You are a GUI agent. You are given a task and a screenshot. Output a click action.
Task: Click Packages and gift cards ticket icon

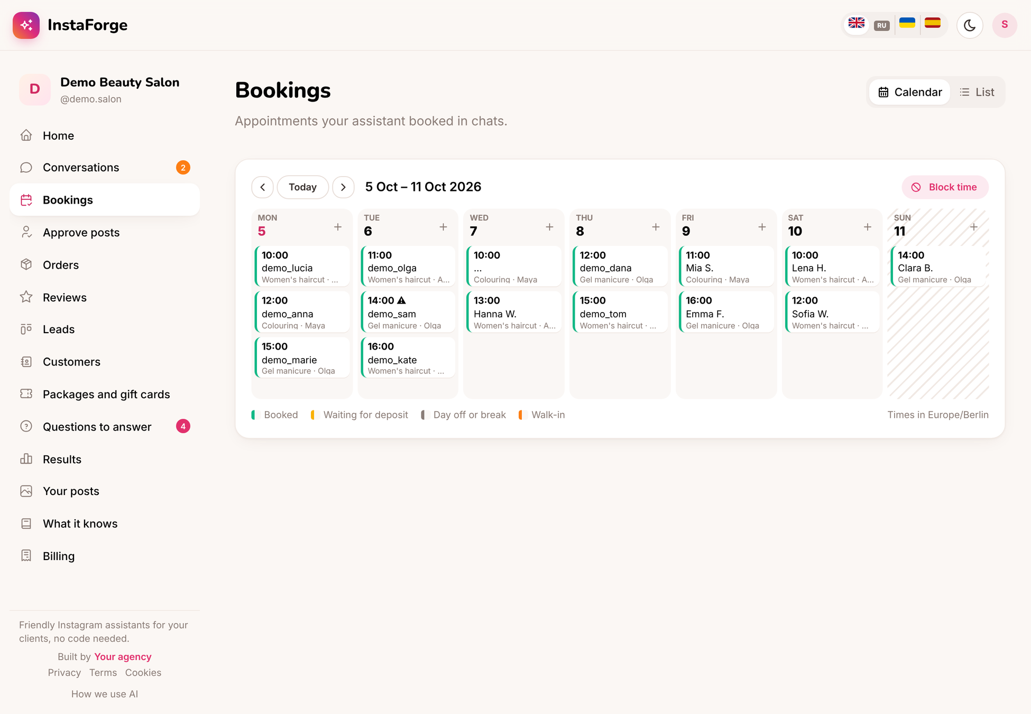click(x=26, y=394)
